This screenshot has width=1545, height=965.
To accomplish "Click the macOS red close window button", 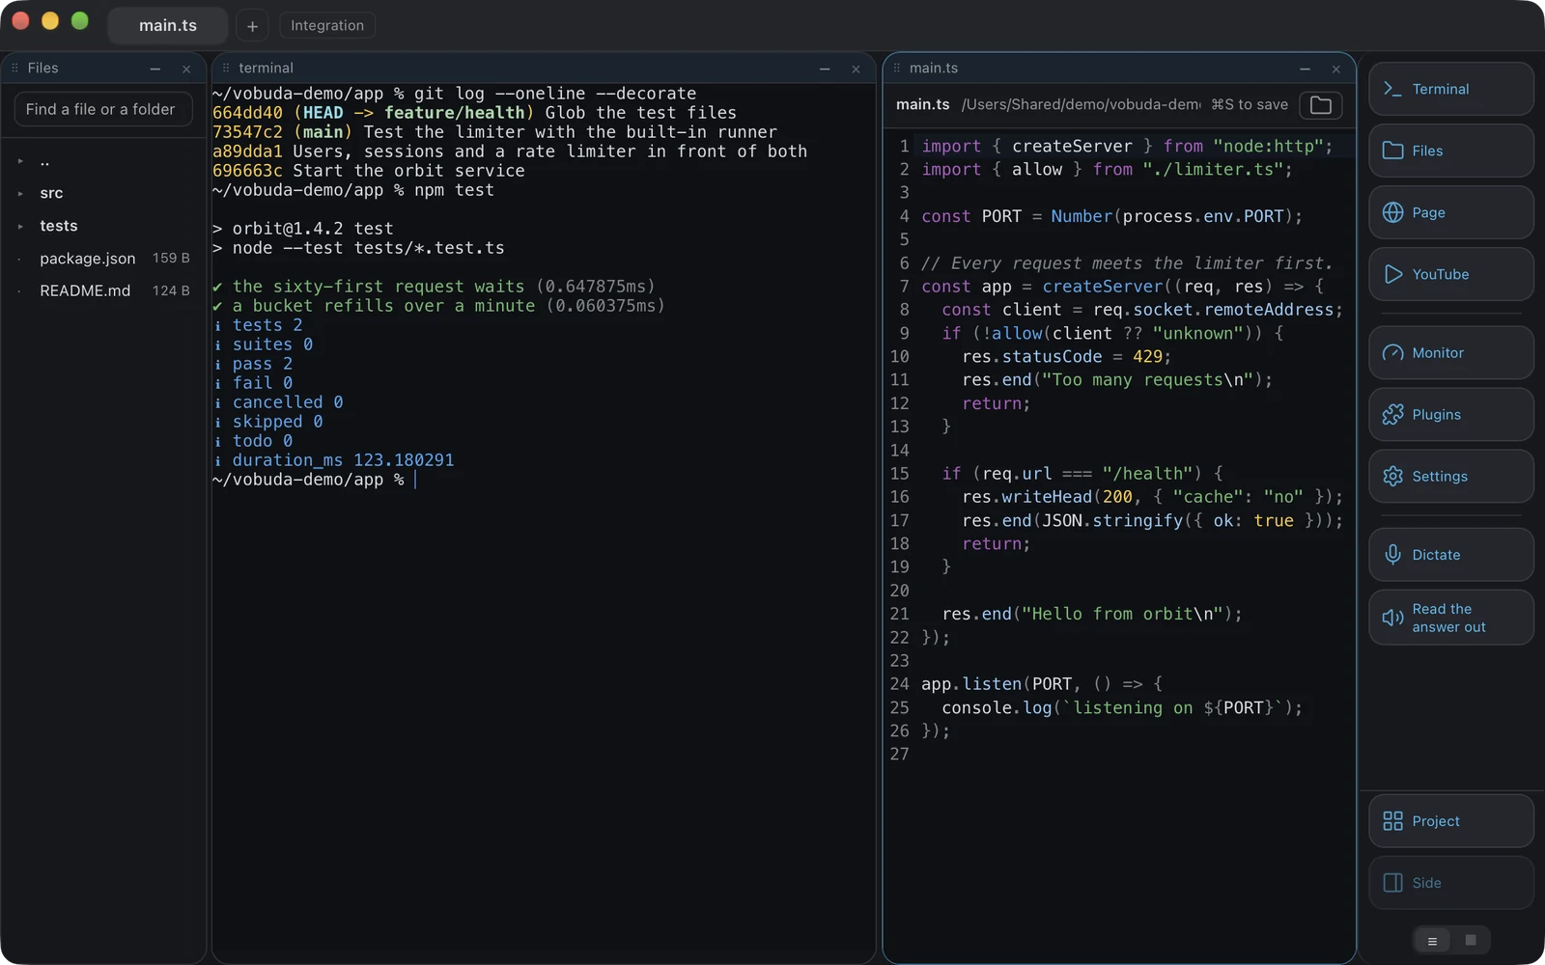I will click(20, 21).
